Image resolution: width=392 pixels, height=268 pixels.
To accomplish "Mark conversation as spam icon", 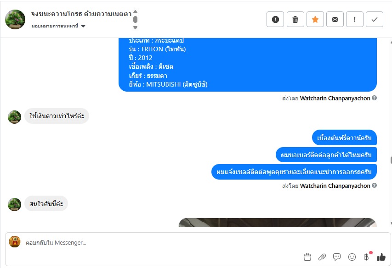I will point(275,19).
